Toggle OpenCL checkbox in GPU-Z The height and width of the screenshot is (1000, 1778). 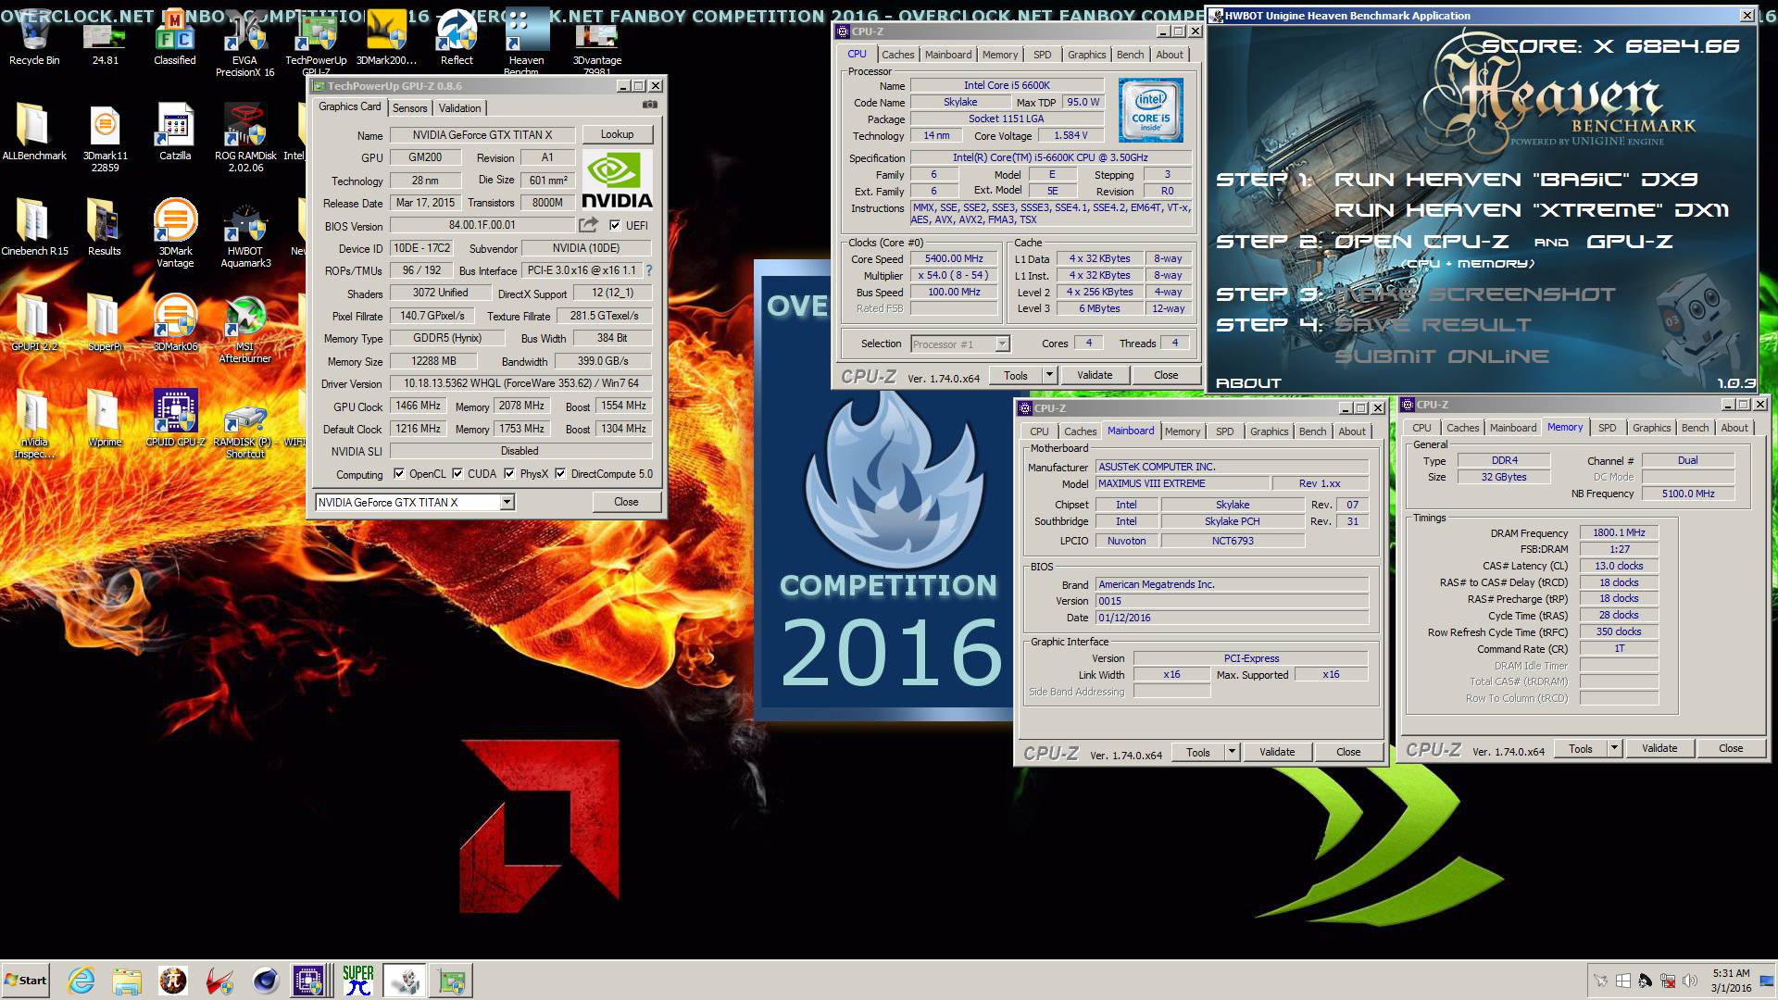point(399,473)
